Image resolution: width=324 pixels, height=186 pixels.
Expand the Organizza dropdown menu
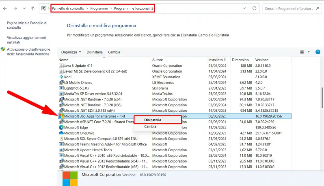coord(71,52)
